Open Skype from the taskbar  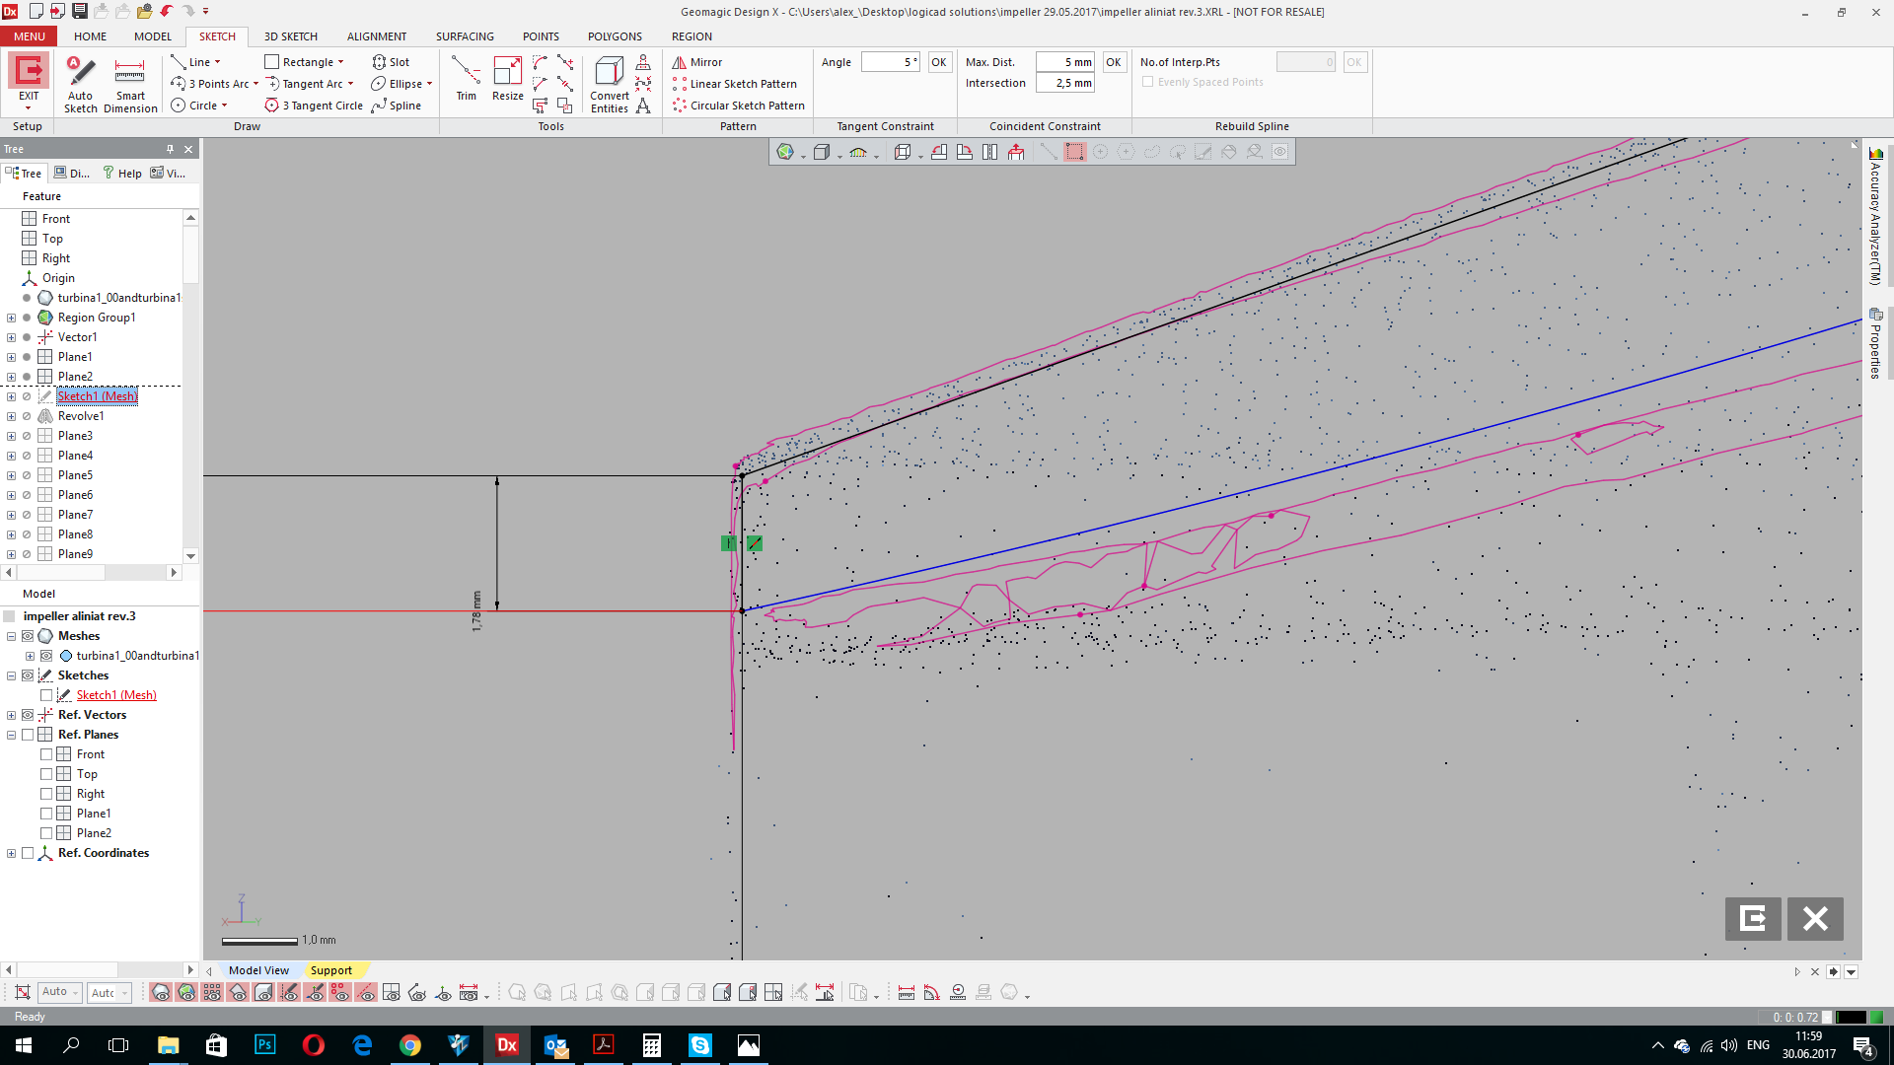pyautogui.click(x=700, y=1045)
